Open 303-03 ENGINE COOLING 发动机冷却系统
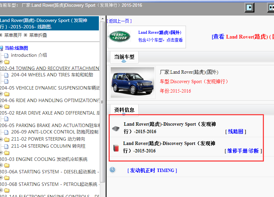 (x=44, y=159)
